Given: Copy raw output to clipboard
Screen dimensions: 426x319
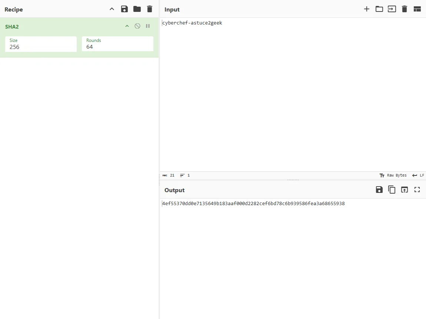Looking at the screenshot, I should (x=392, y=190).
